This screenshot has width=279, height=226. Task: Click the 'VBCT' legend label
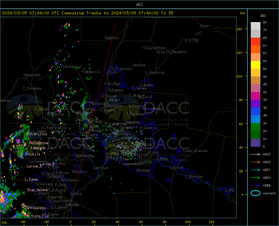point(267,170)
